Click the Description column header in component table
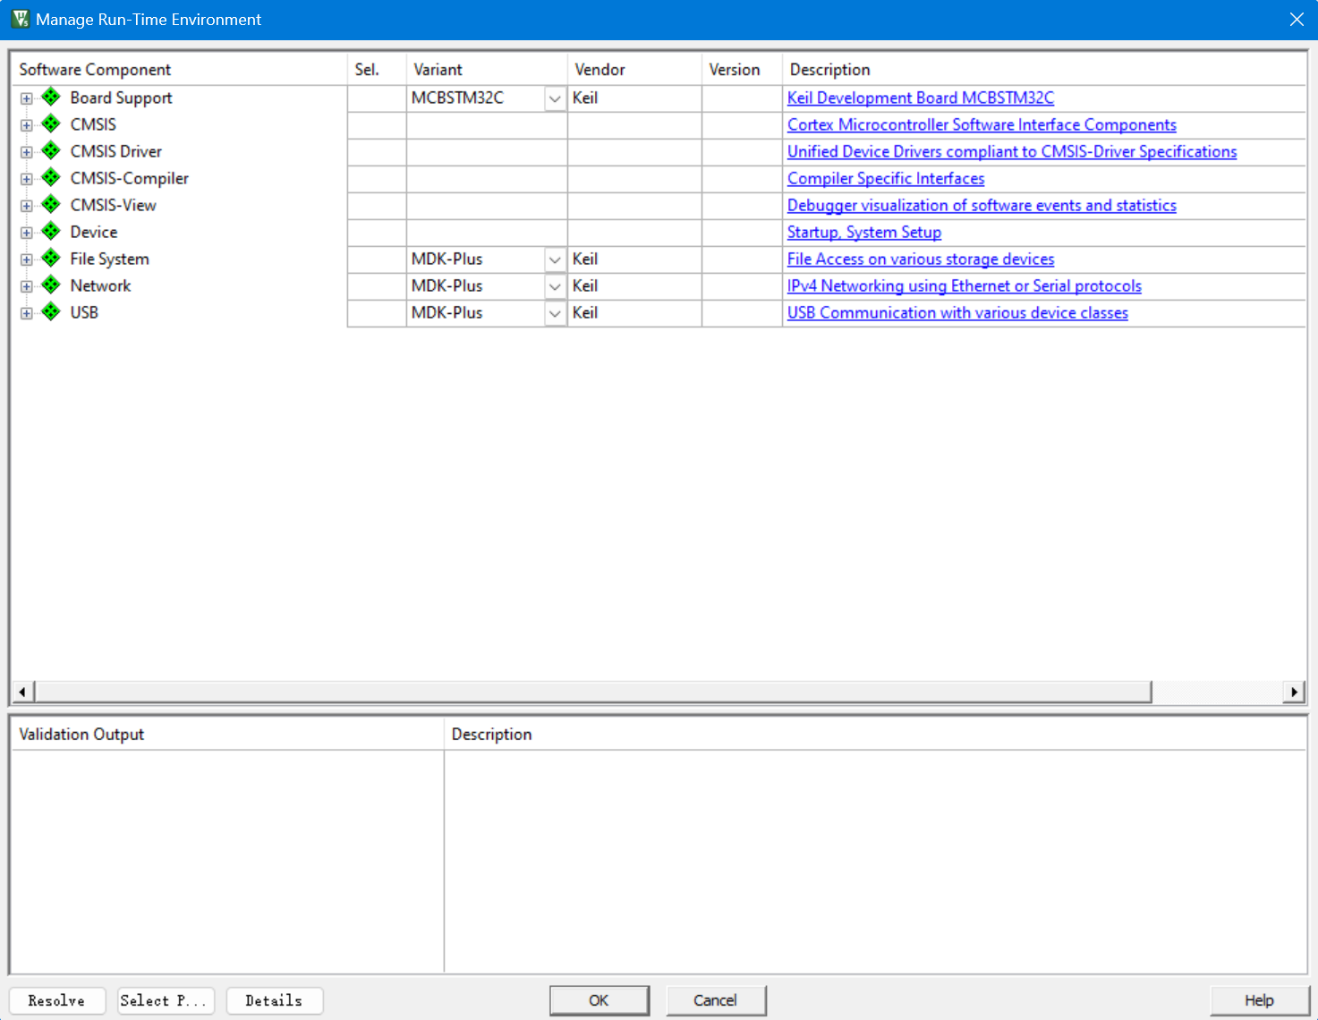Viewport: 1318px width, 1020px height. (x=1044, y=69)
